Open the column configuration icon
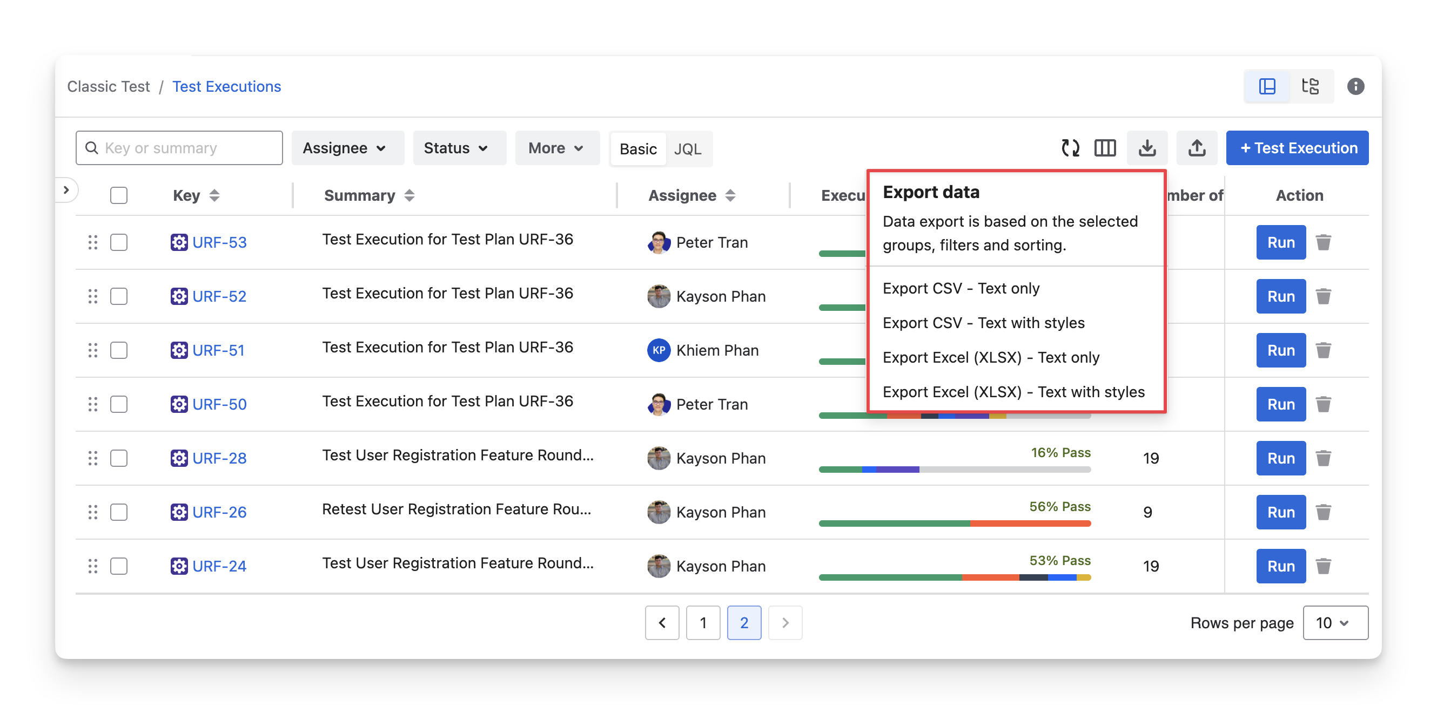The image size is (1437, 714). (x=1105, y=148)
